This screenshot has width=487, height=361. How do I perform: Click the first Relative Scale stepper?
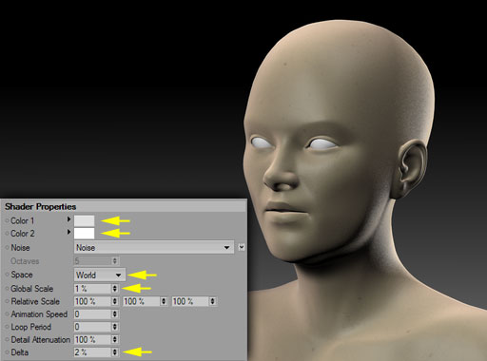[115, 301]
